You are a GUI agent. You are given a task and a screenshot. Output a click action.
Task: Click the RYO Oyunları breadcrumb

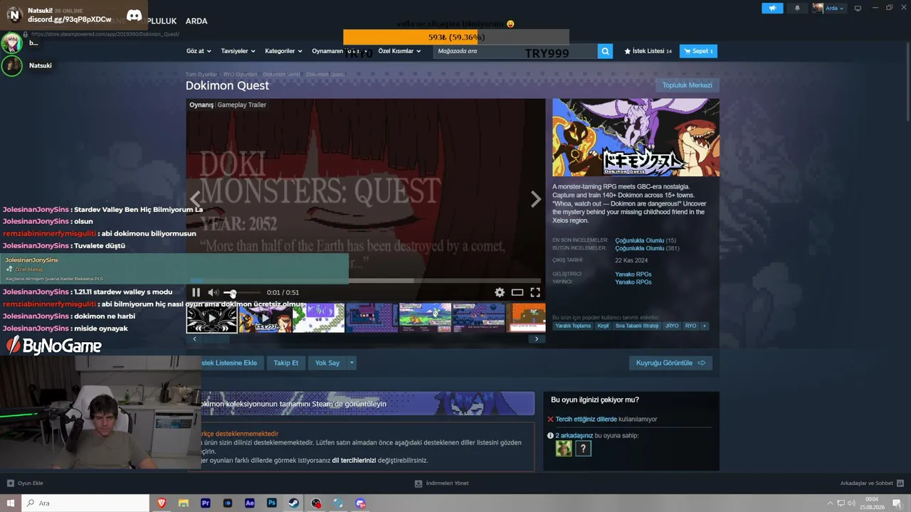pyautogui.click(x=241, y=75)
